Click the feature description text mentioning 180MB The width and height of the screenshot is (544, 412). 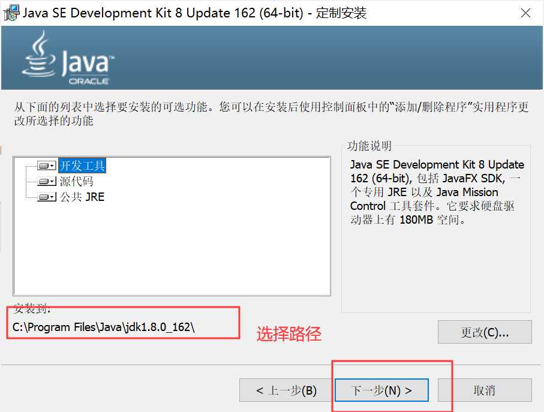coord(437,192)
